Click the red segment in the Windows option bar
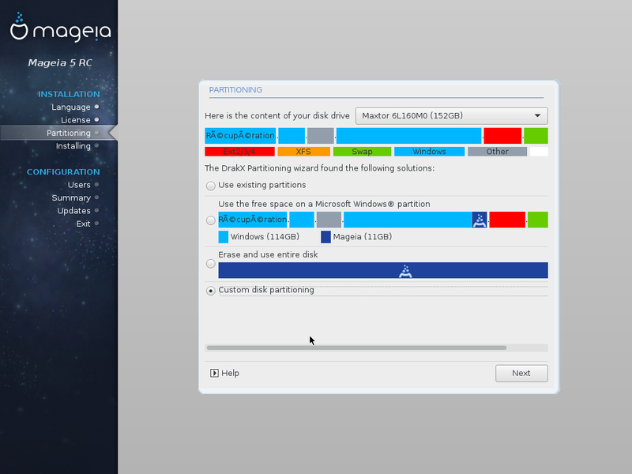632x474 pixels. (x=507, y=220)
